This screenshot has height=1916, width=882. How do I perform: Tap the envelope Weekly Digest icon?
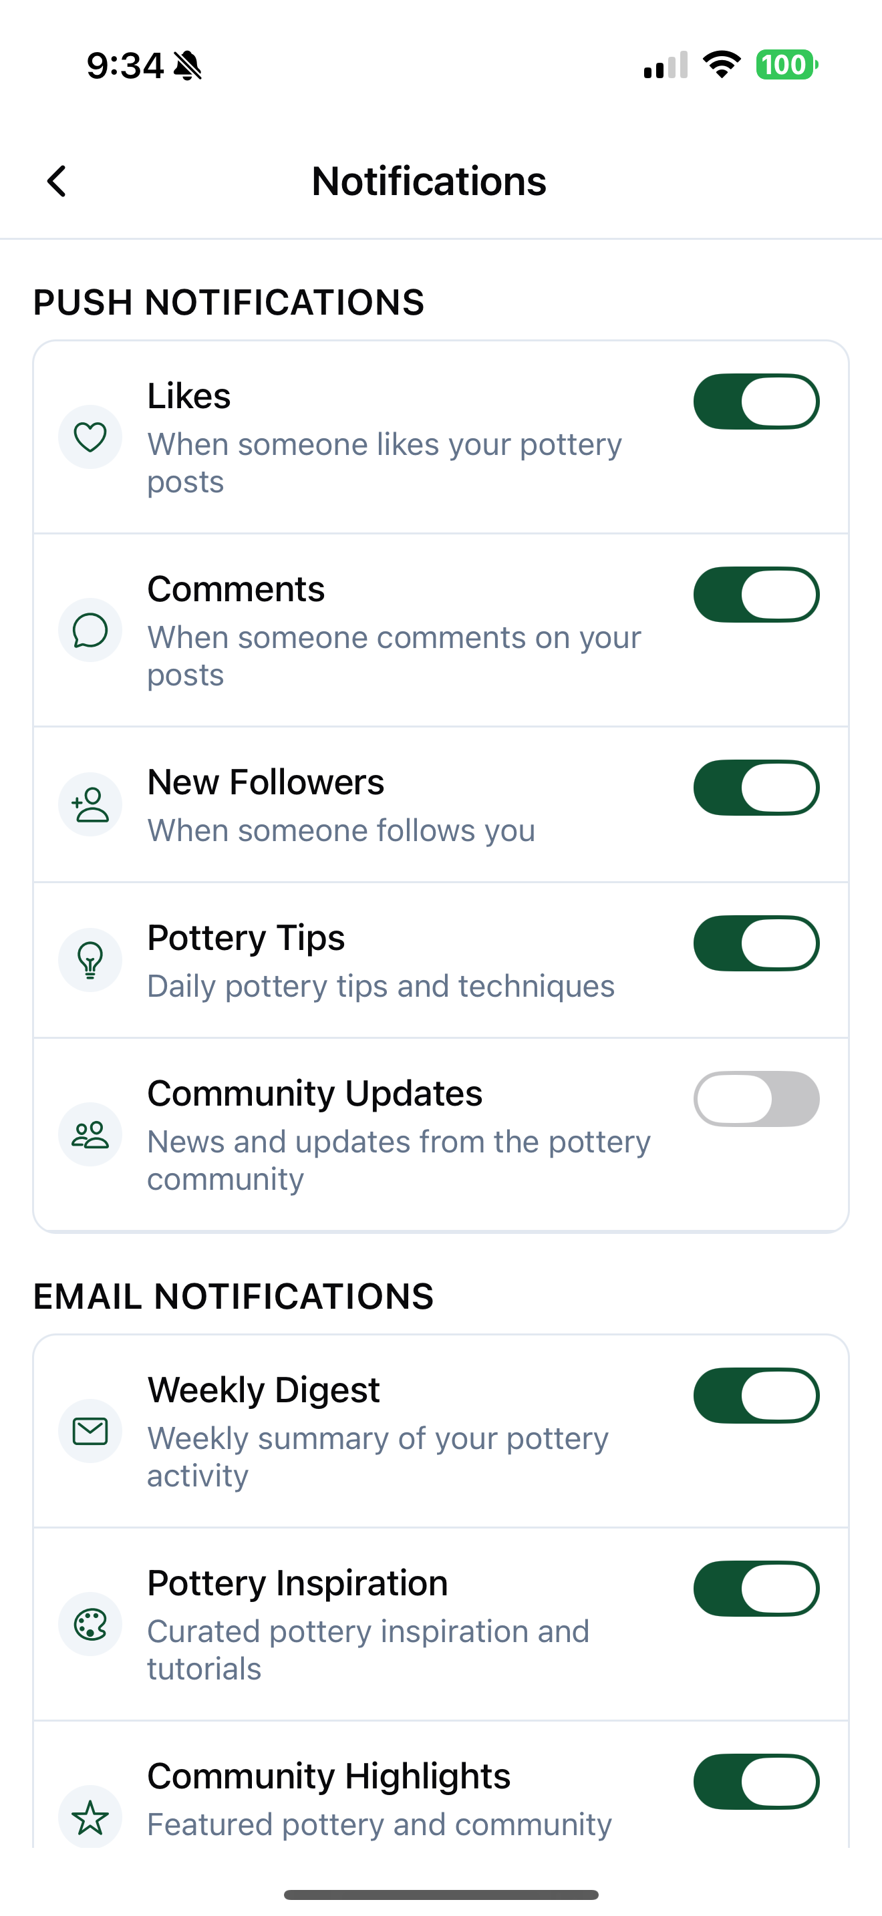[90, 1431]
